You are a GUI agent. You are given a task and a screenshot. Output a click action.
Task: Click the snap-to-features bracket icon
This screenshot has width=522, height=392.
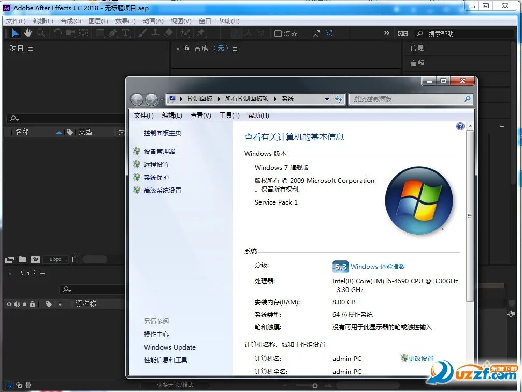[x=329, y=33]
